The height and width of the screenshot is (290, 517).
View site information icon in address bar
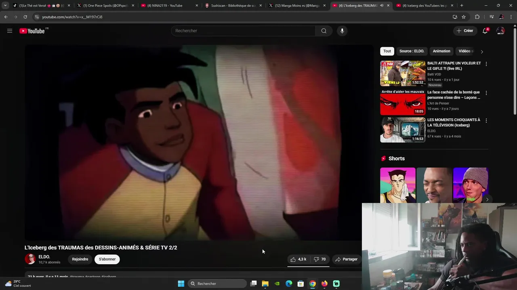pos(37,17)
